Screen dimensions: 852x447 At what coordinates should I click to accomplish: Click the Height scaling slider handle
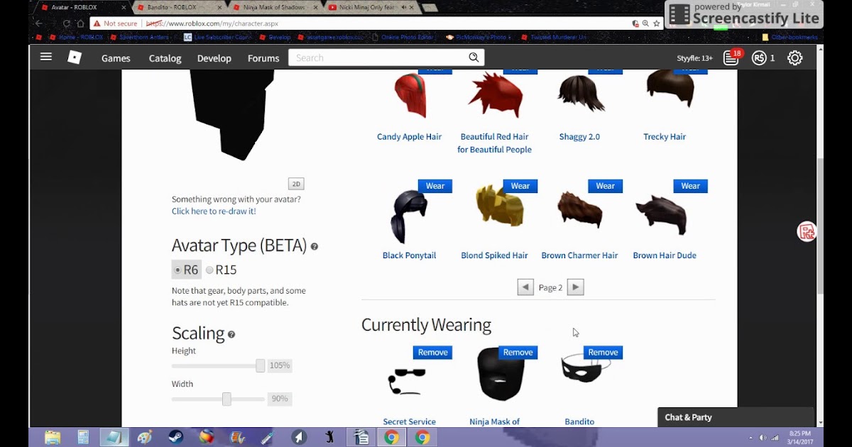(x=261, y=365)
